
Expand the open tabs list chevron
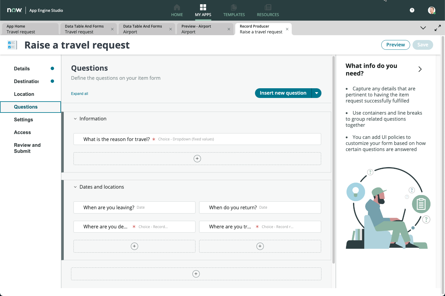pos(423,28)
